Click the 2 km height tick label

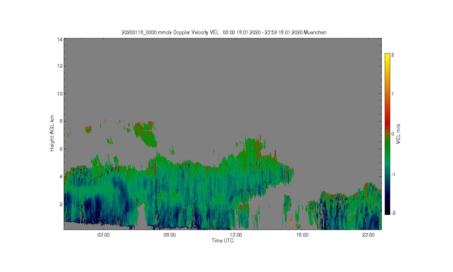[61, 204]
